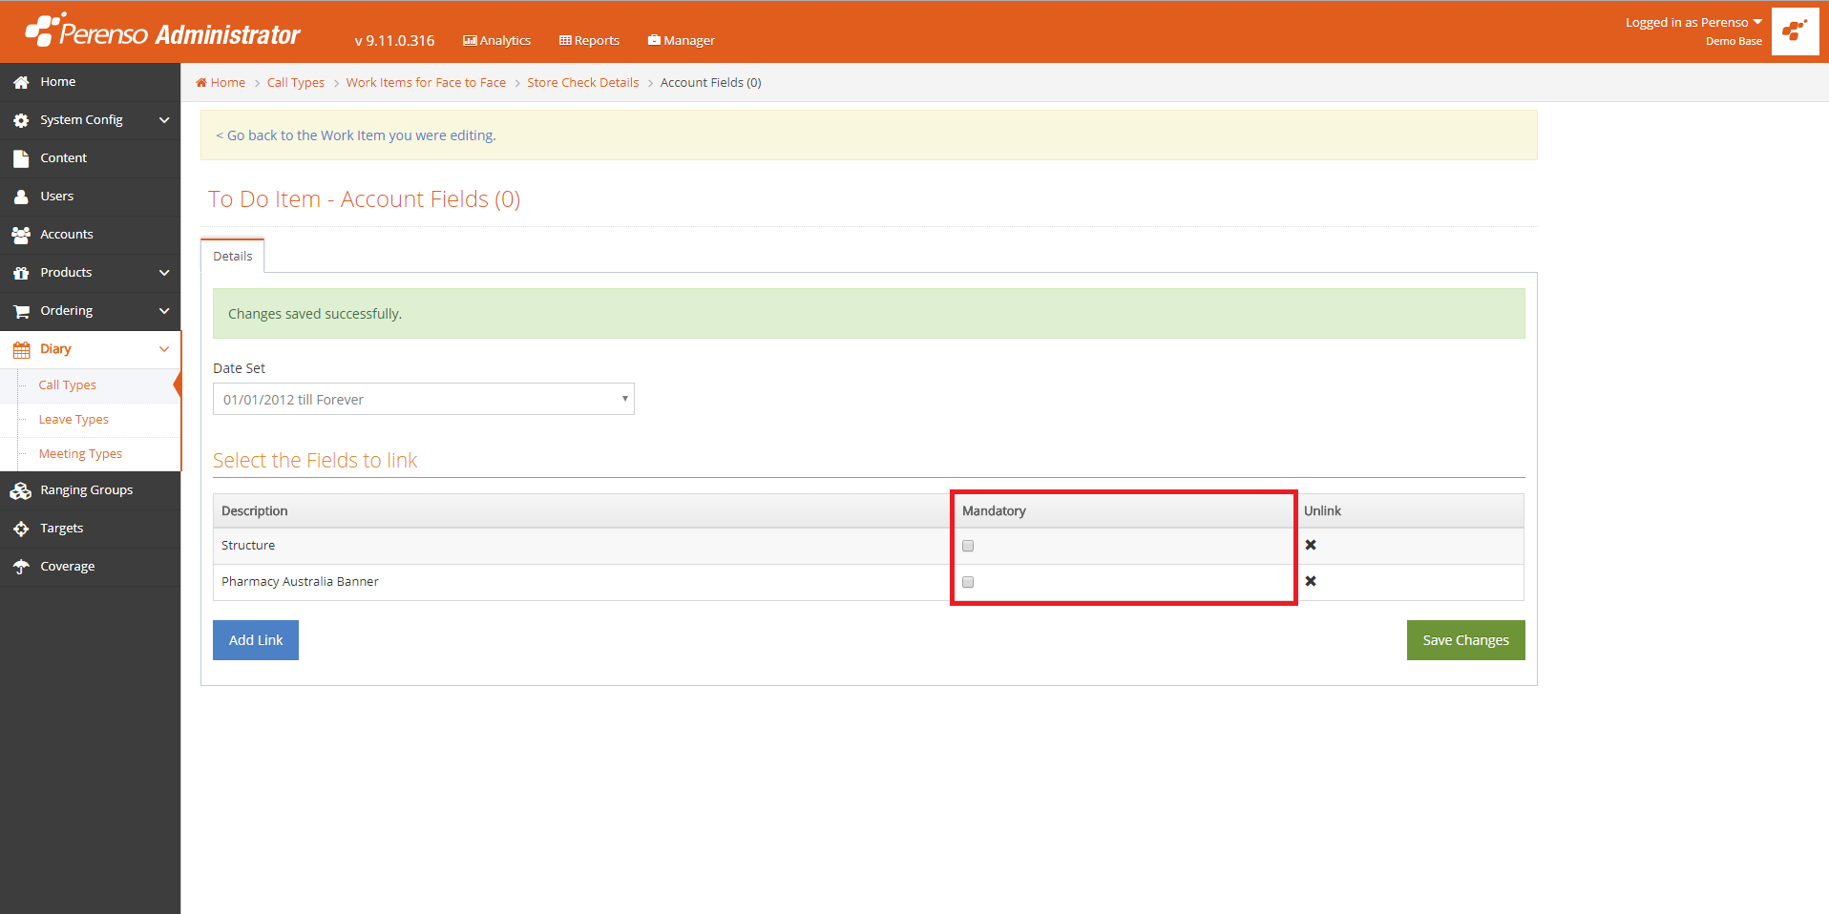Screen dimensions: 1829x914
Task: Open Coverage label in sidebar
Action: click(68, 567)
